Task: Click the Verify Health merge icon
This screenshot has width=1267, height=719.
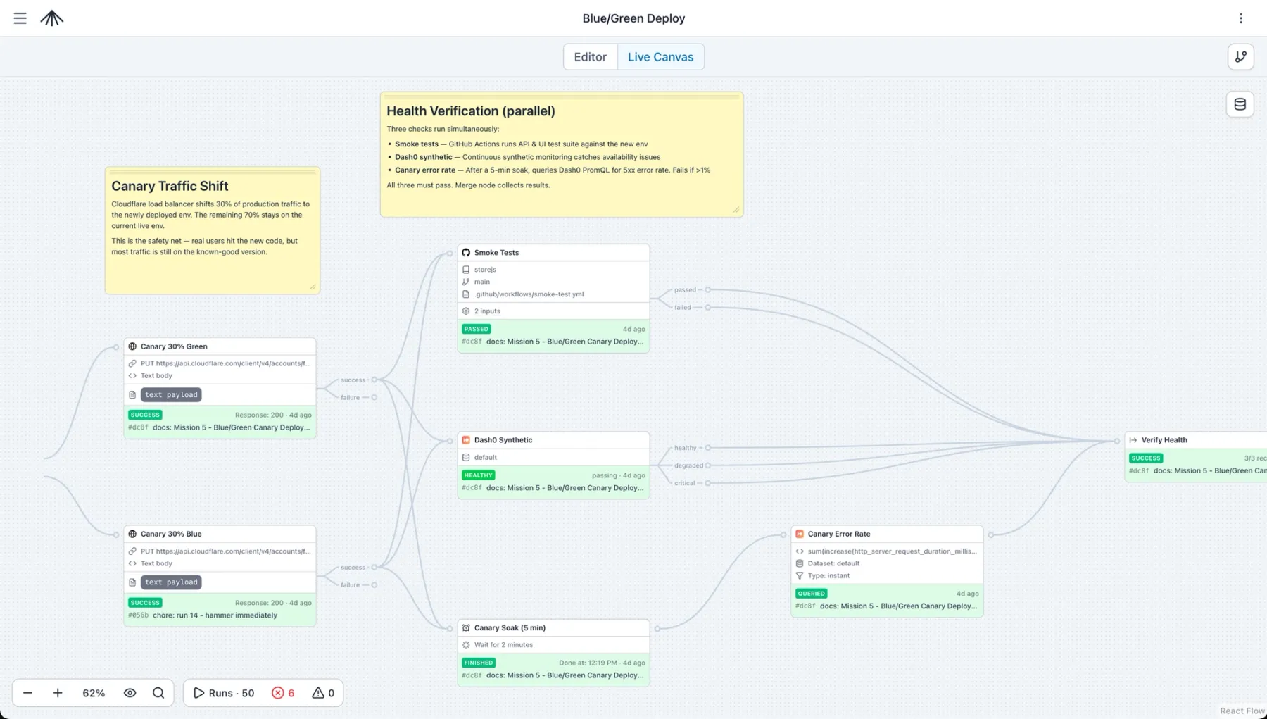Action: 1133,440
